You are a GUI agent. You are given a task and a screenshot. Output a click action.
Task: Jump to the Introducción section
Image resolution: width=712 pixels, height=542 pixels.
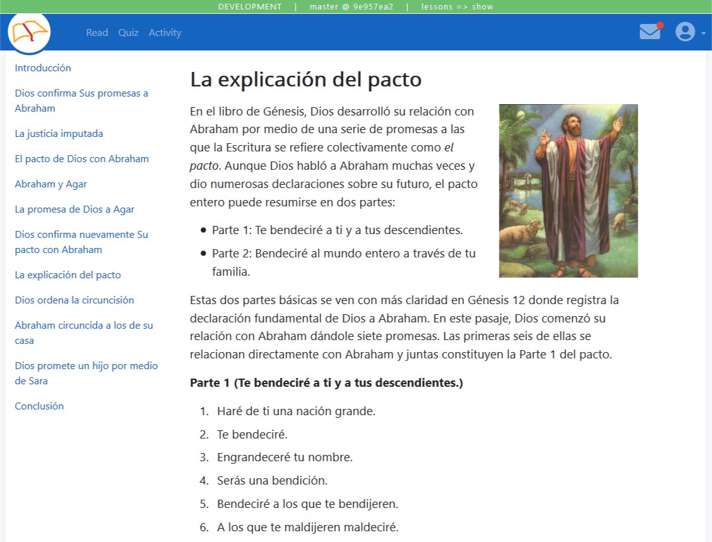pos(43,68)
